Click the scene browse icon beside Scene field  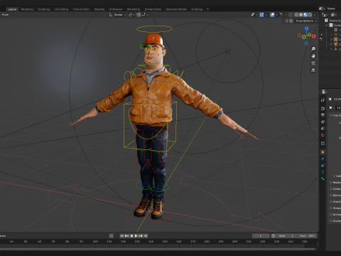321,9
